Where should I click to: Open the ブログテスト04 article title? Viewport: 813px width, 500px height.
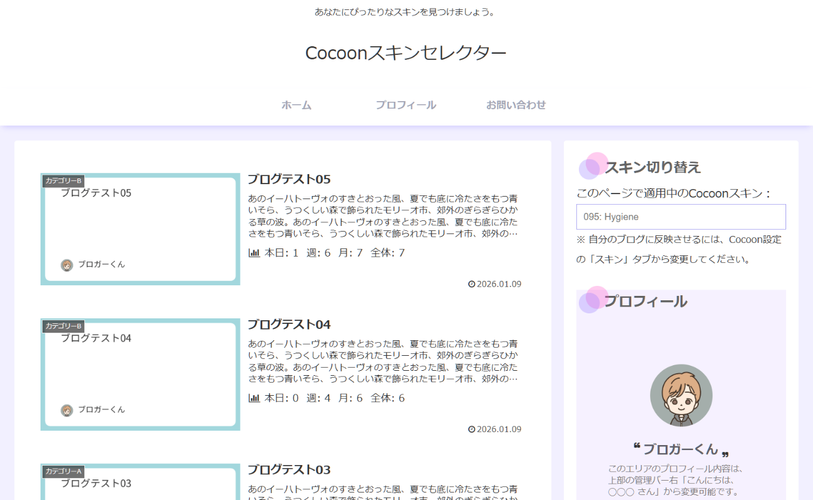click(x=289, y=325)
